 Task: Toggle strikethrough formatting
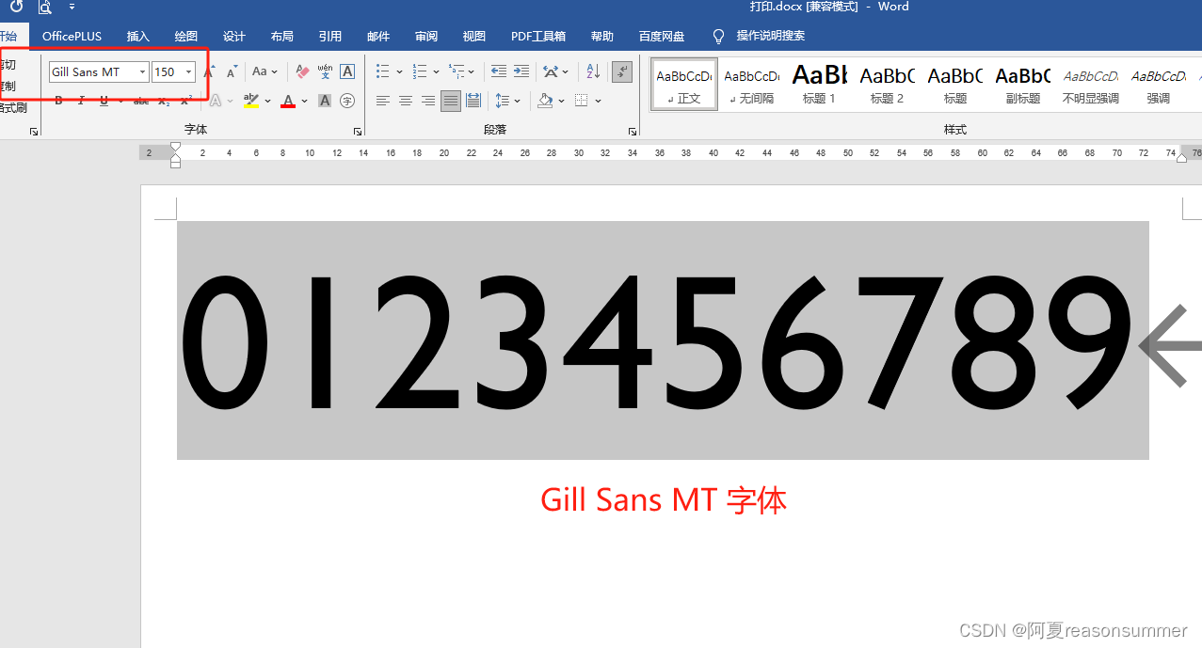tap(141, 101)
